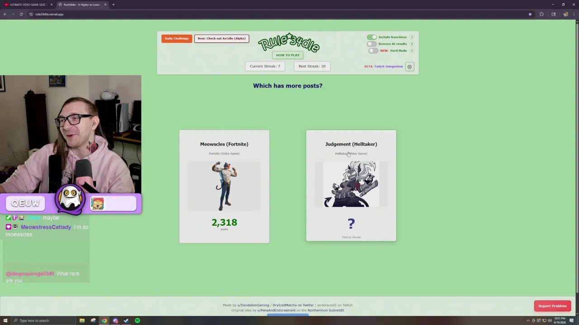Open the volume control in system tray
The image size is (579, 325).
[x=550, y=320]
